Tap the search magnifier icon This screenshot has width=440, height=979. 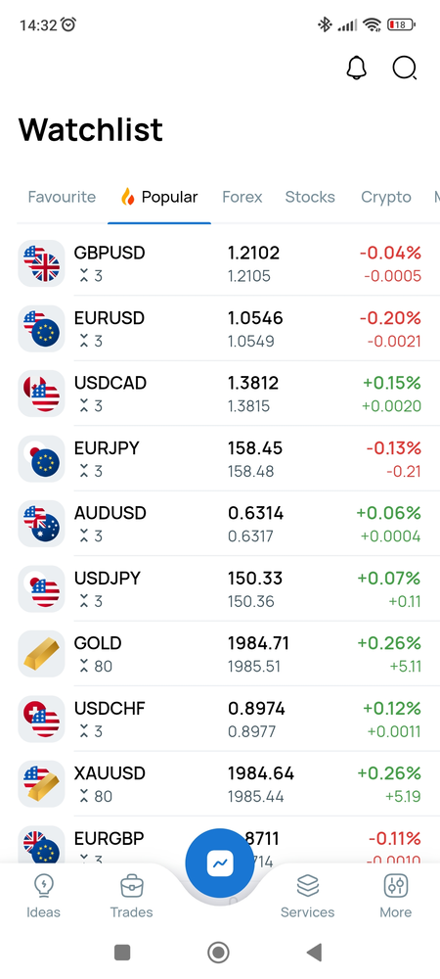pyautogui.click(x=405, y=69)
